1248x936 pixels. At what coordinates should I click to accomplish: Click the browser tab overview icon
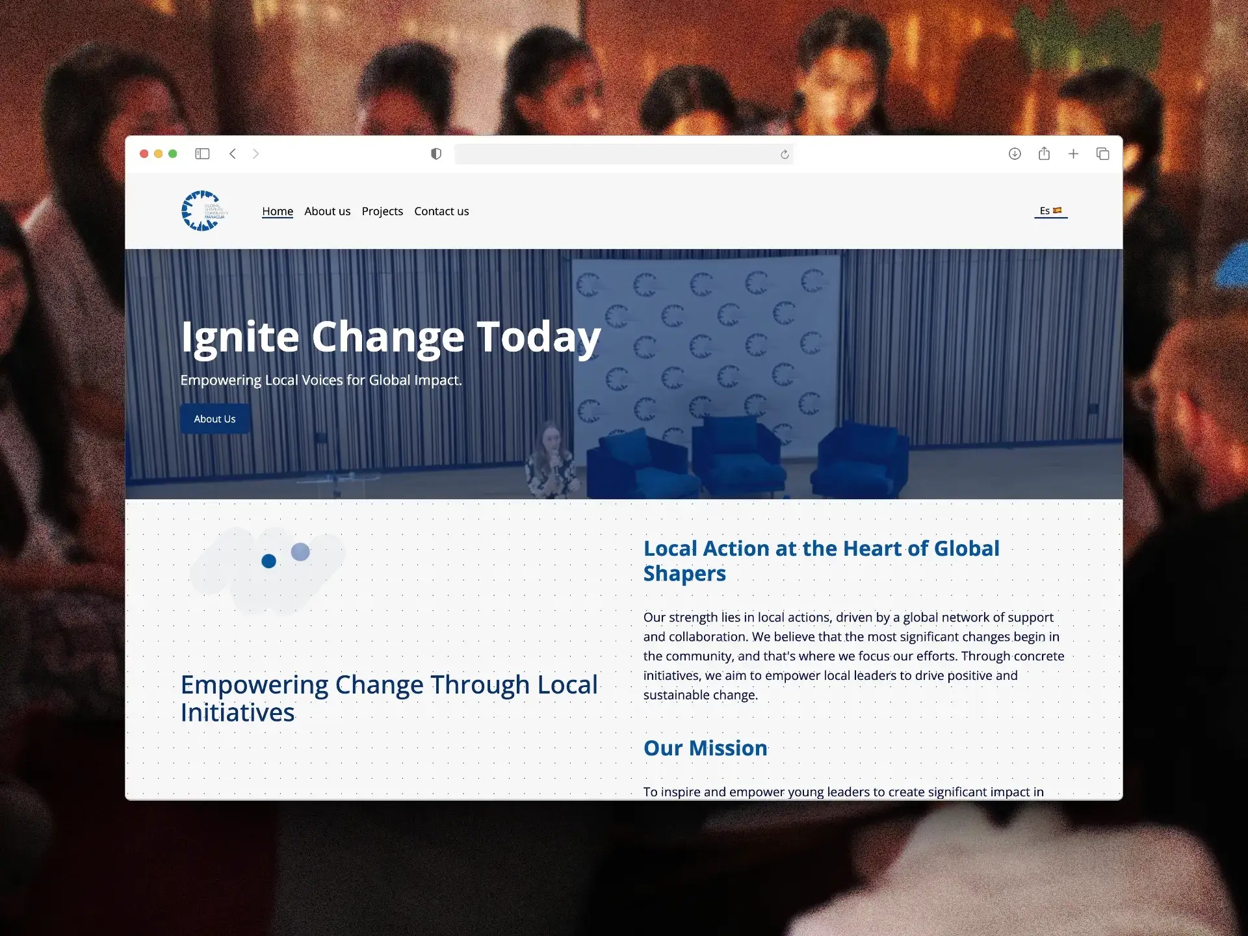tap(1104, 154)
